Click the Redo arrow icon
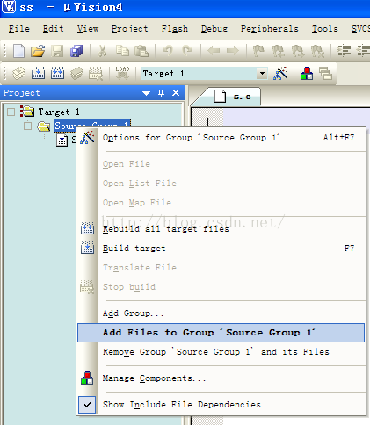The width and height of the screenshot is (370, 425). pos(187,51)
